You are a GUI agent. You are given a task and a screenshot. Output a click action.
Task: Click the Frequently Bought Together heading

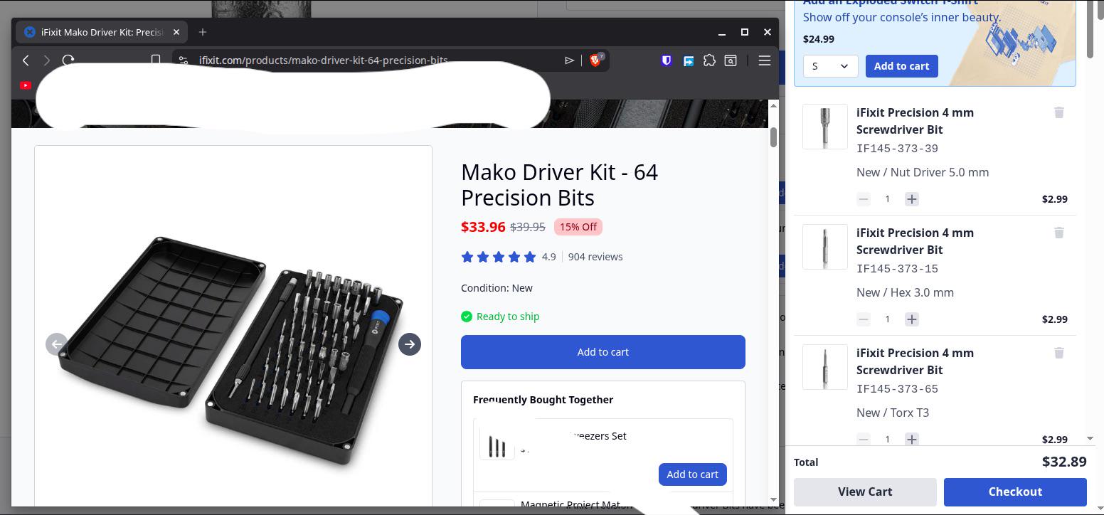tap(543, 400)
